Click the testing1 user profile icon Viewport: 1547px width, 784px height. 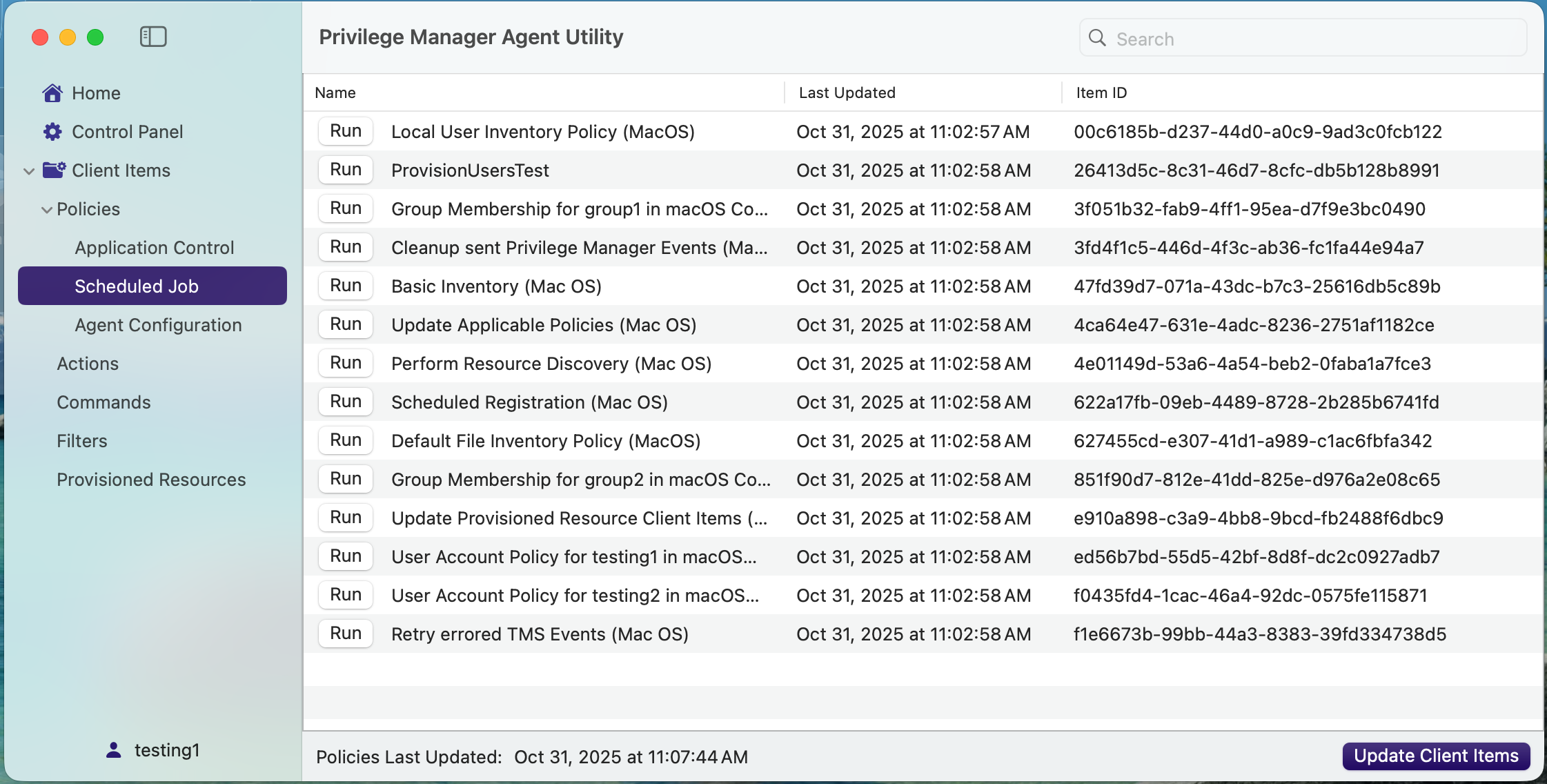114,749
